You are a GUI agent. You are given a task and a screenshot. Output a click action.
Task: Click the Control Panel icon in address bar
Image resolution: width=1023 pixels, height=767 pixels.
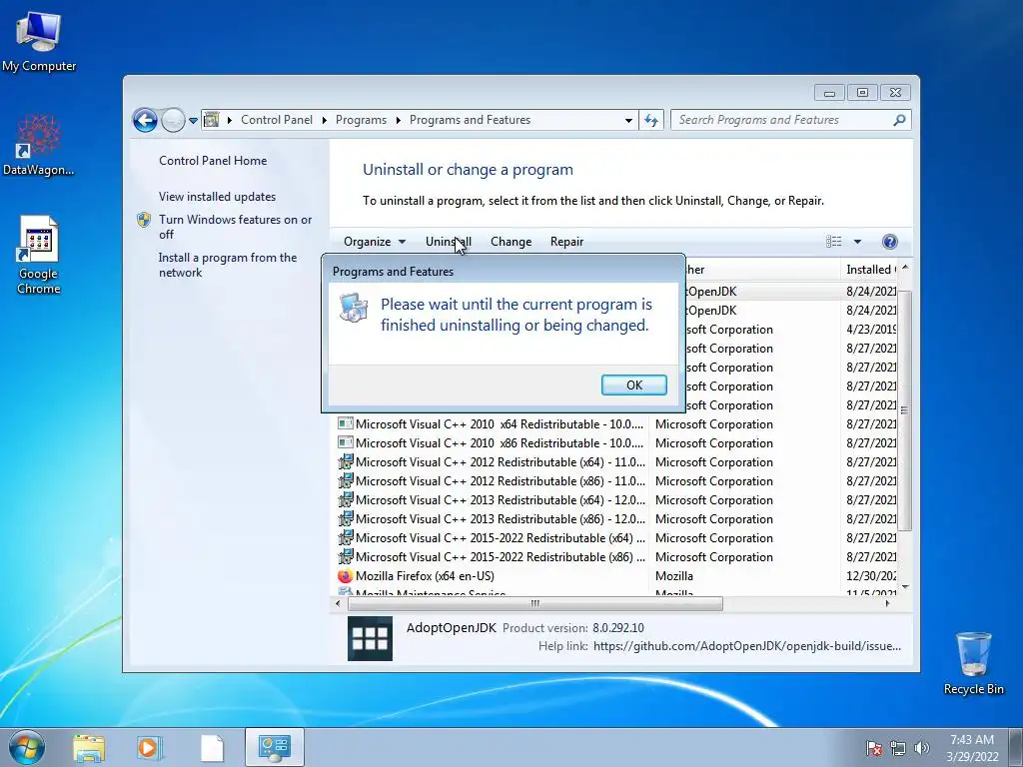212,120
